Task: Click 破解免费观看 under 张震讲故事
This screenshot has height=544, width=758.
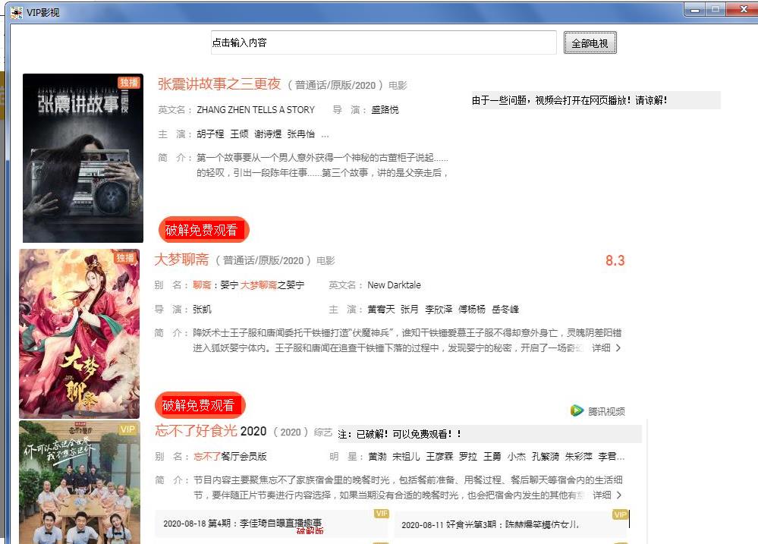Action: tap(203, 230)
